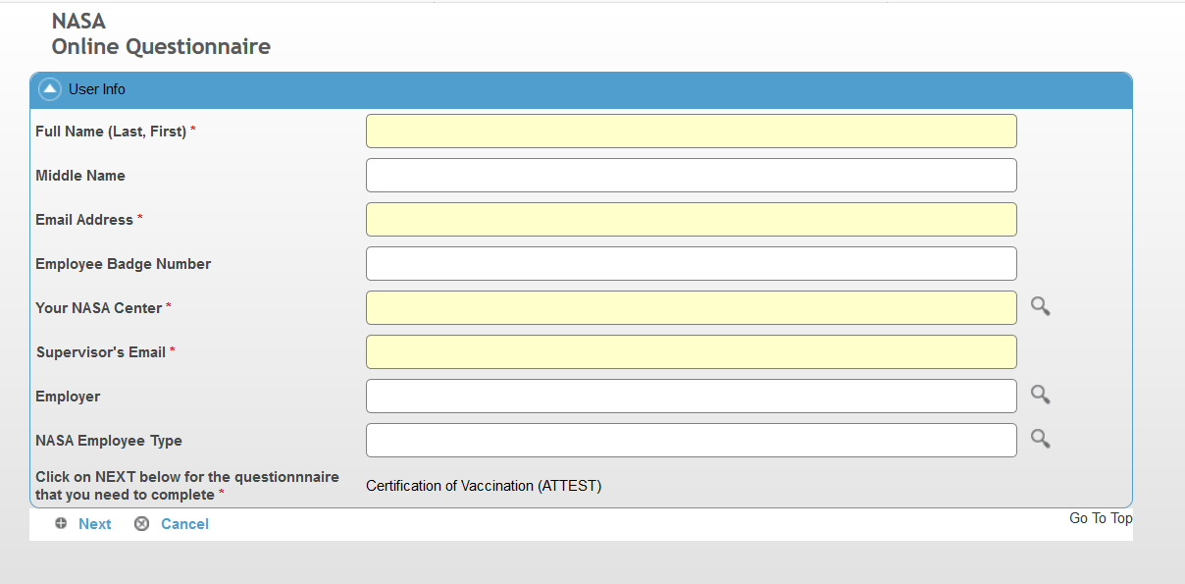
Task: Click the Employer label
Action: (68, 397)
